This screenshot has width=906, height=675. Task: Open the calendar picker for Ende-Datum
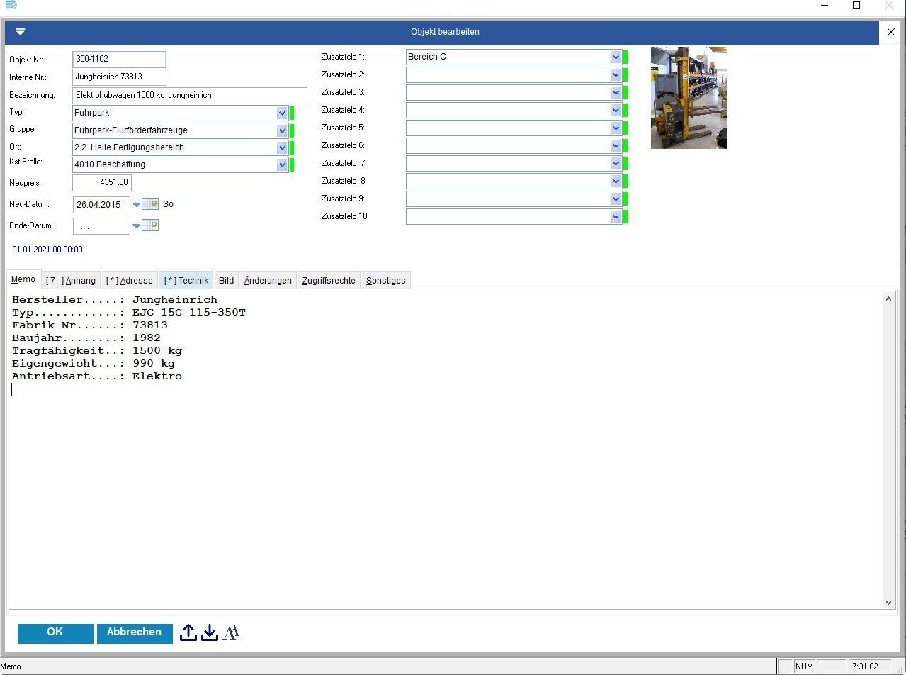(149, 225)
